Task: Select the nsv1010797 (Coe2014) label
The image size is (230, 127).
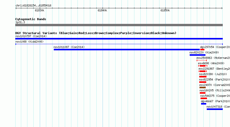Action: pyautogui.click(x=31, y=36)
